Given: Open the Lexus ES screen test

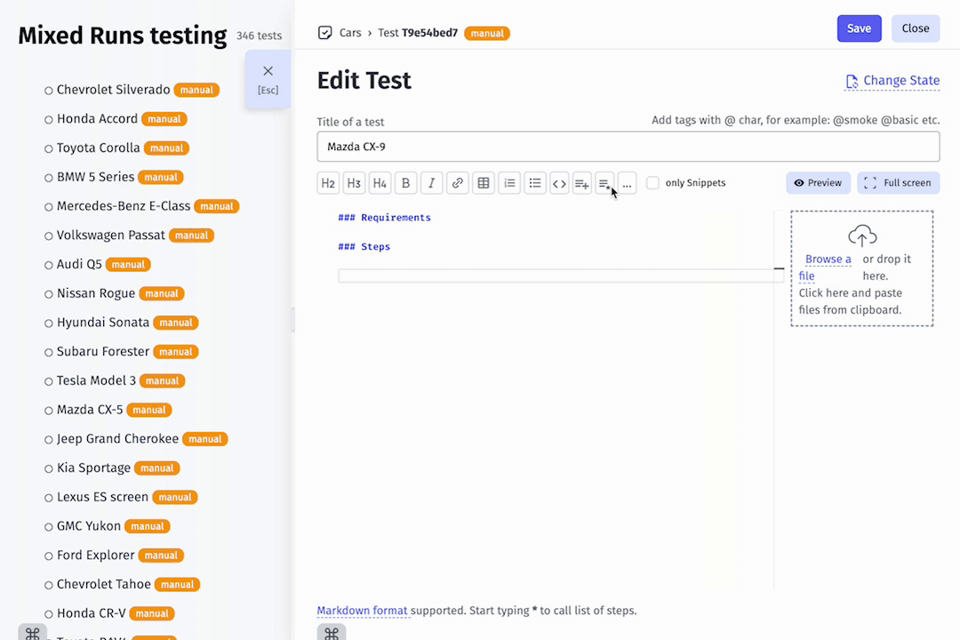Looking at the screenshot, I should 102,497.
